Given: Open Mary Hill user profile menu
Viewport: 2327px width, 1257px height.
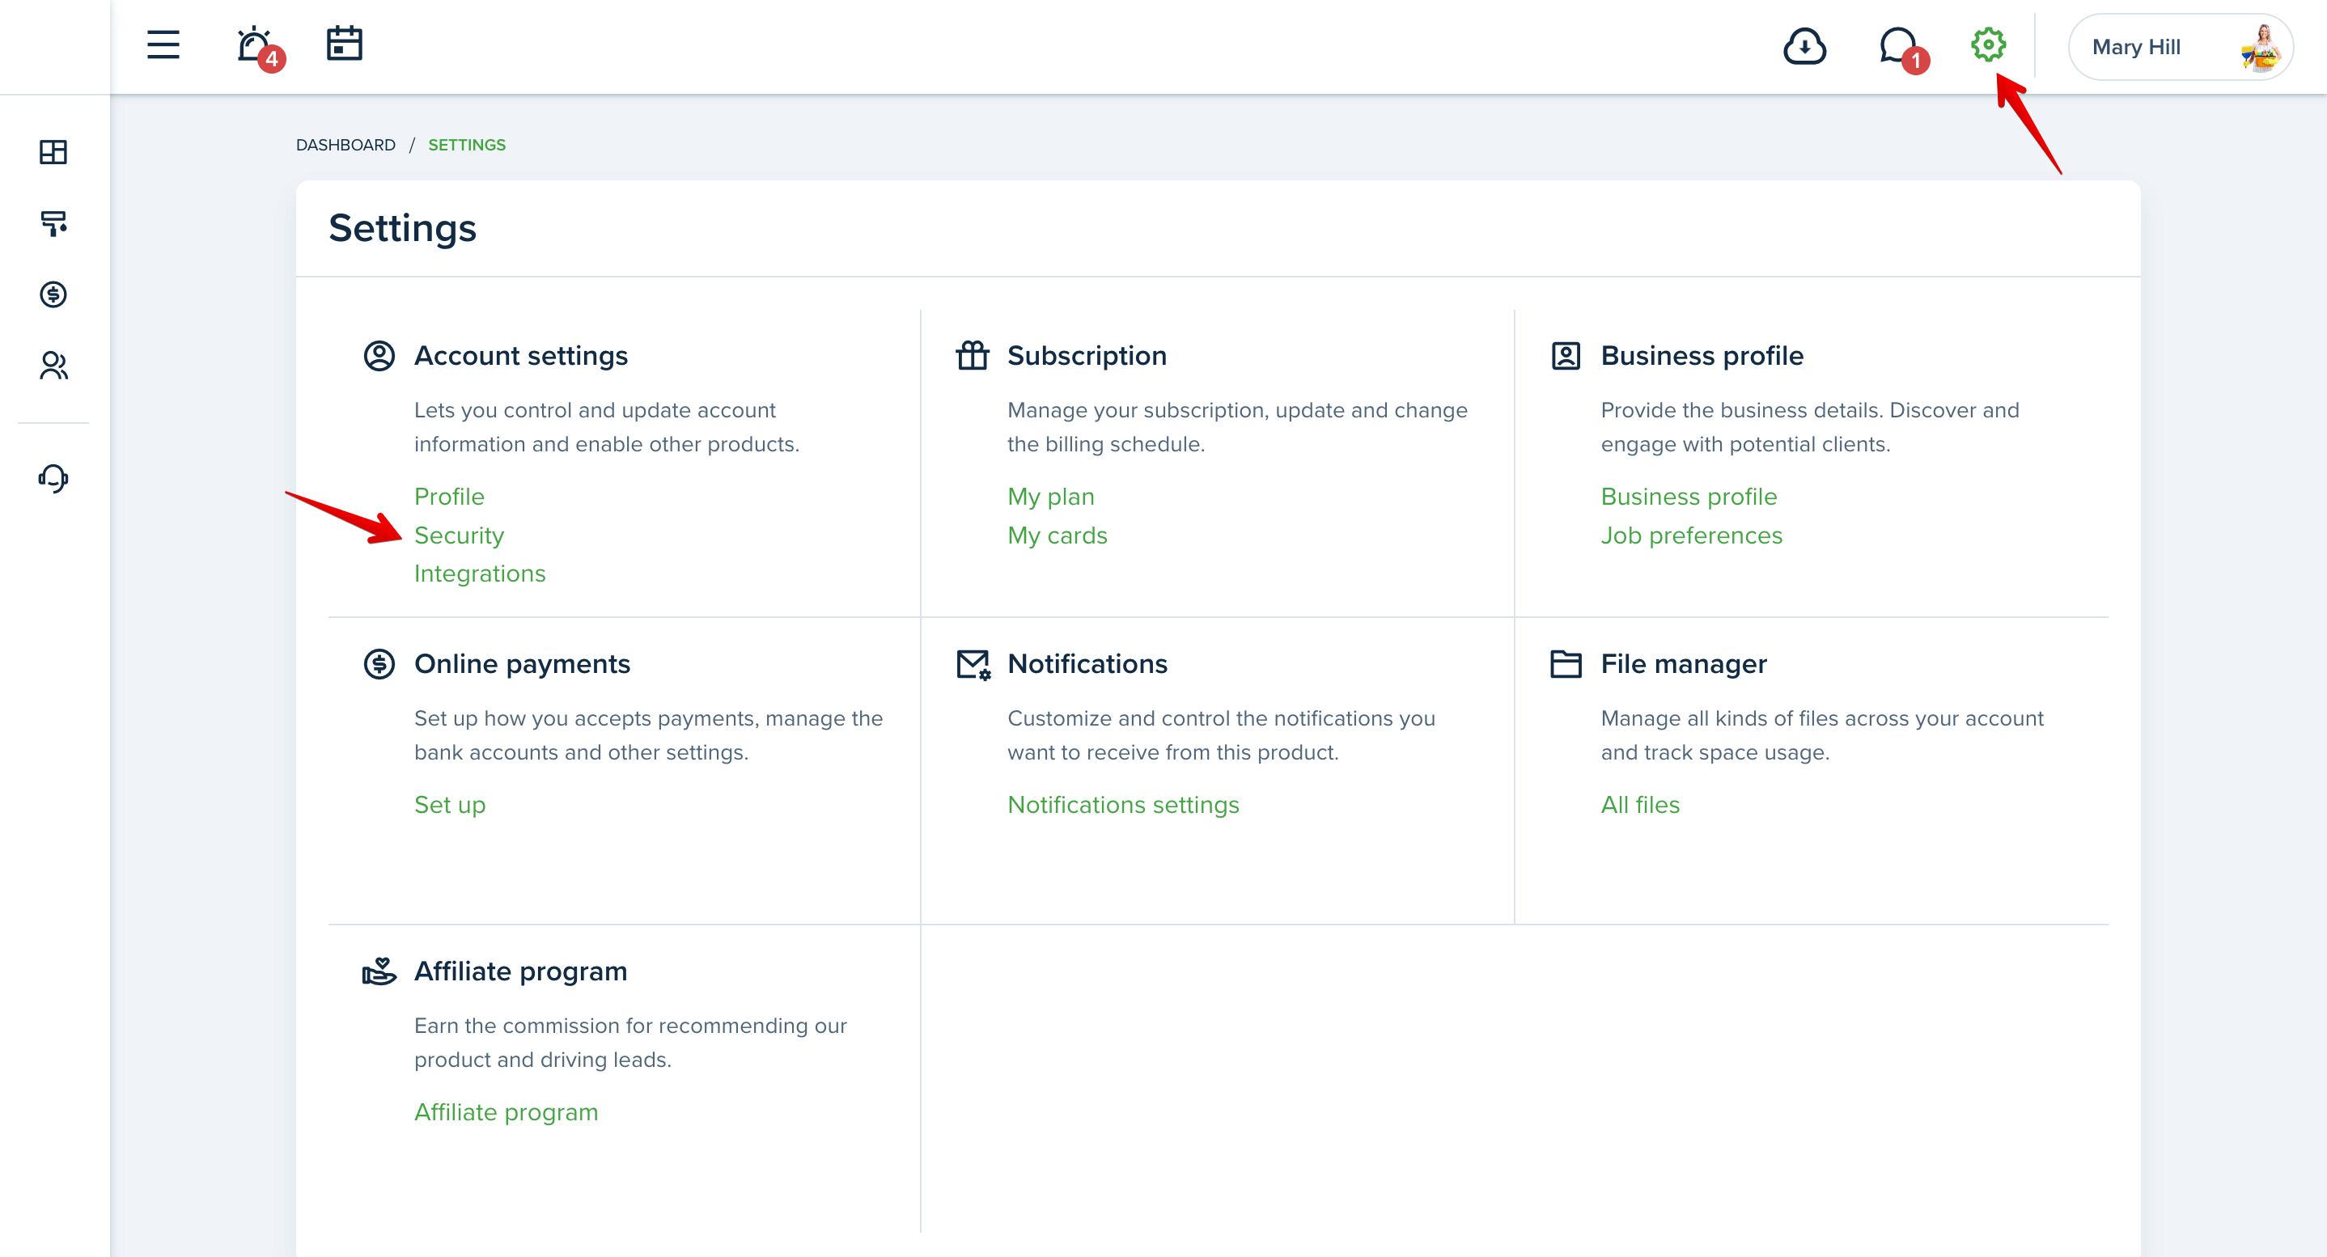Looking at the screenshot, I should [x=2180, y=47].
